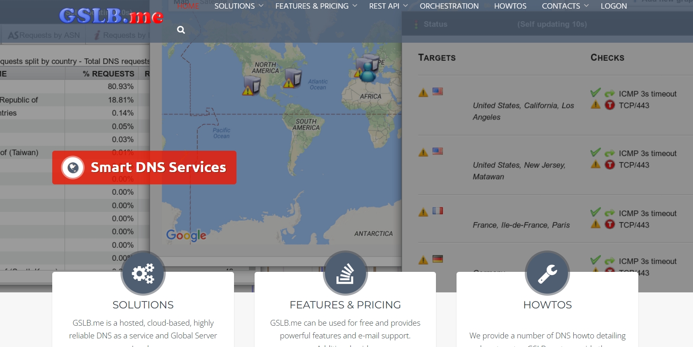Click the Solutions gears circle icon

(143, 273)
